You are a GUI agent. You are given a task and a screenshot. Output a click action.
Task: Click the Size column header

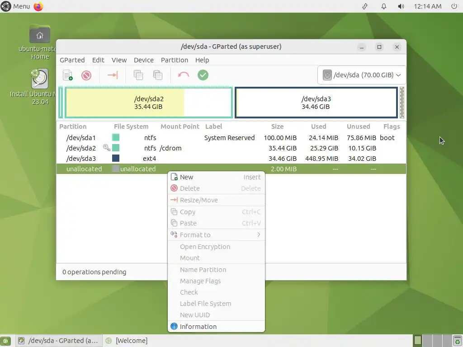[x=277, y=127]
